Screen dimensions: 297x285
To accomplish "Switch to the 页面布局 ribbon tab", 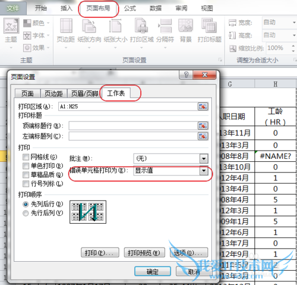I will [98, 8].
